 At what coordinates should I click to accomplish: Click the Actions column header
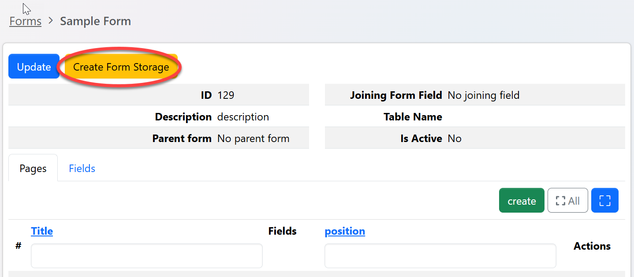(x=592, y=246)
